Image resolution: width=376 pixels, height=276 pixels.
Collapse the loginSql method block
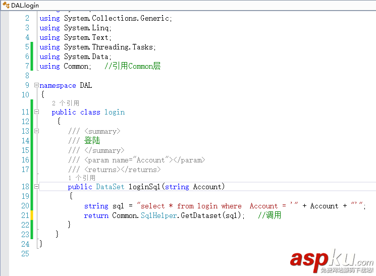(x=36, y=186)
